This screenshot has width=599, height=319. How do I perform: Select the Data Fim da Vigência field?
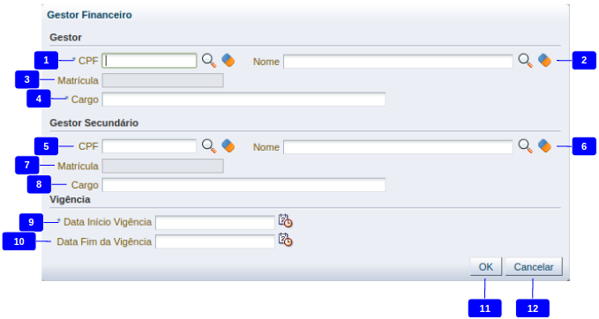click(x=215, y=241)
